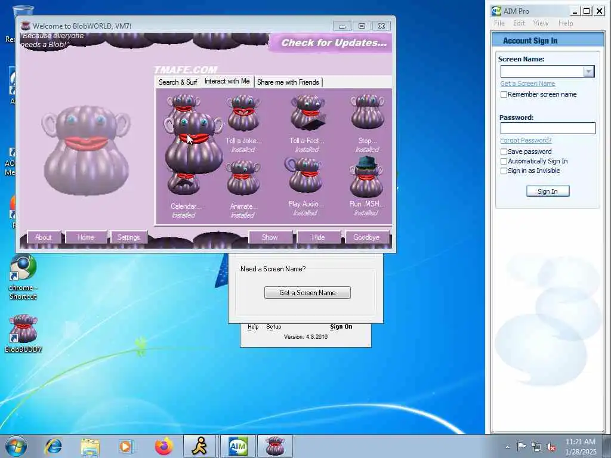Click Get a Screen Name link in AIM Pro

pyautogui.click(x=527, y=83)
